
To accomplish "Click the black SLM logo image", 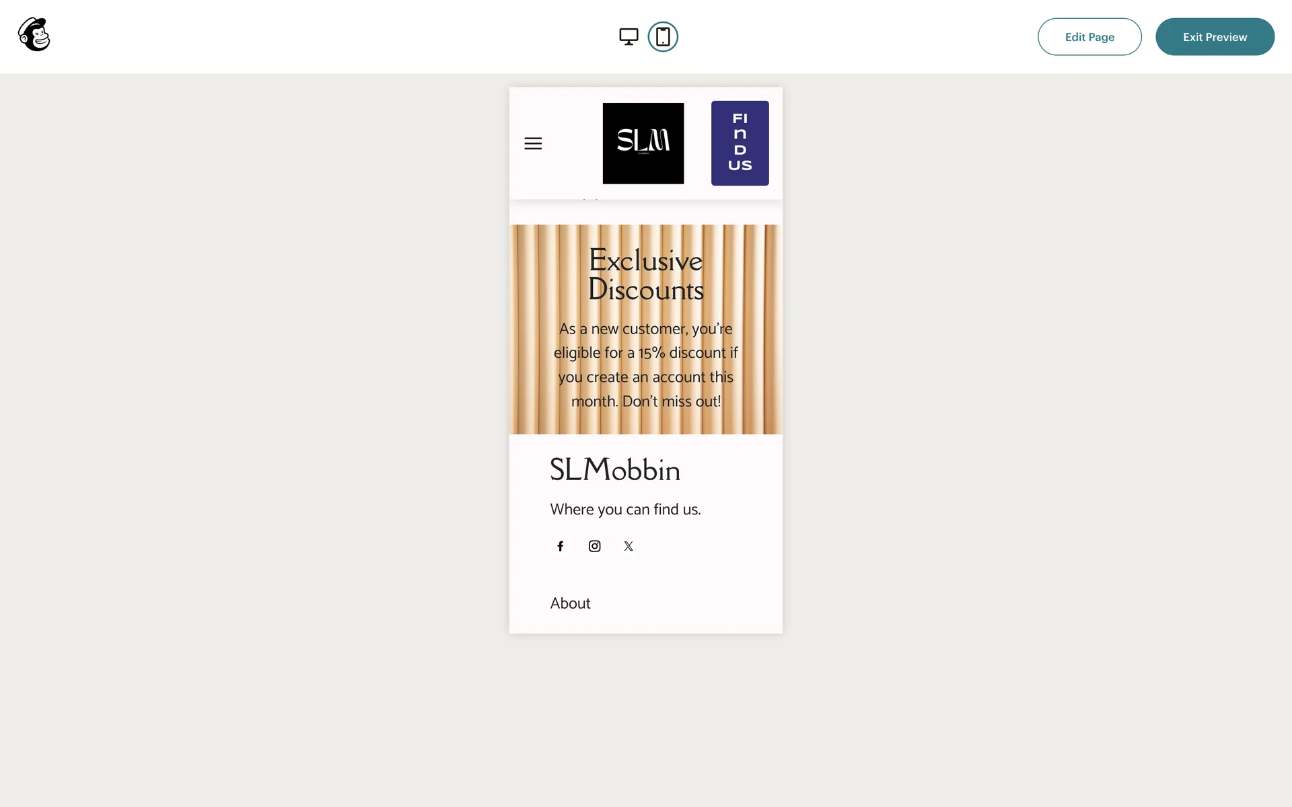I will (643, 143).
